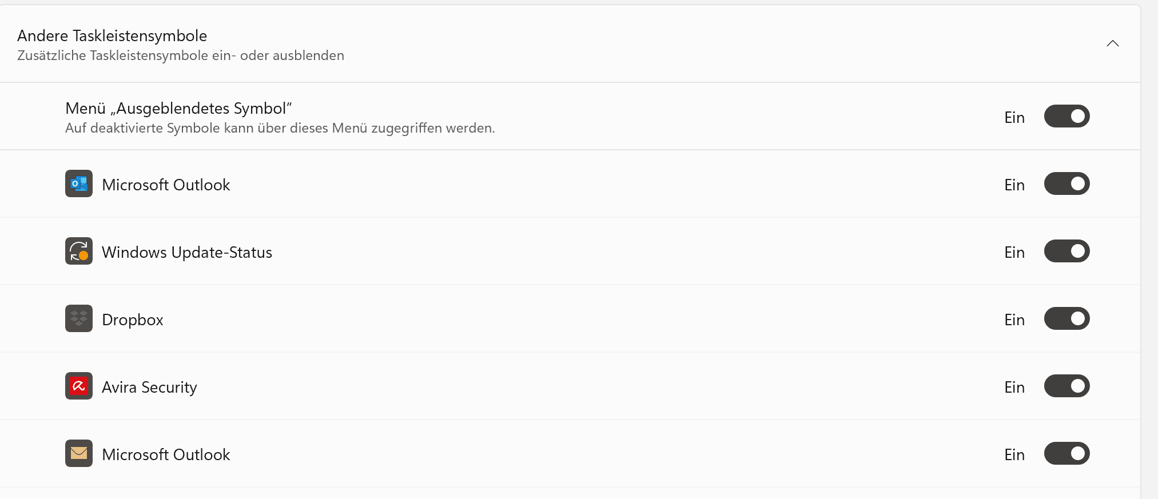Click the "Zusätzliche Taskleistensymbole ein- oder ausblenden" subtitle

[181, 55]
